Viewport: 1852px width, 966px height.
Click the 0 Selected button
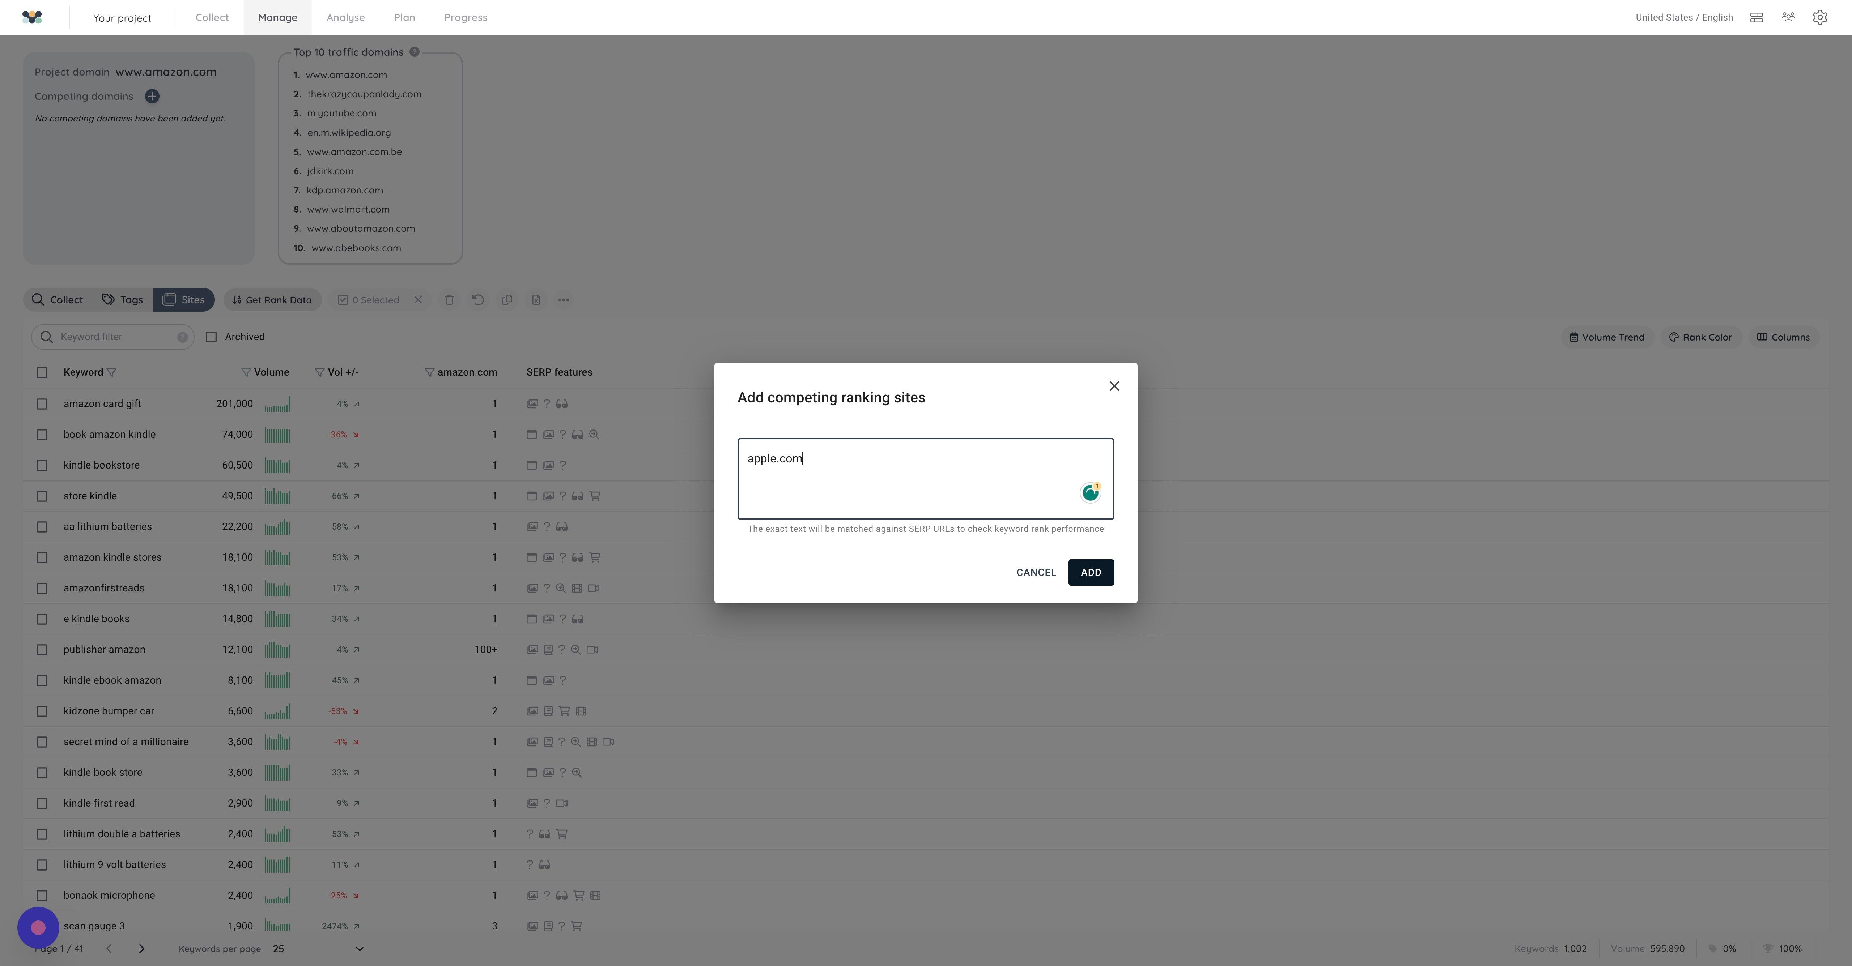tap(369, 300)
